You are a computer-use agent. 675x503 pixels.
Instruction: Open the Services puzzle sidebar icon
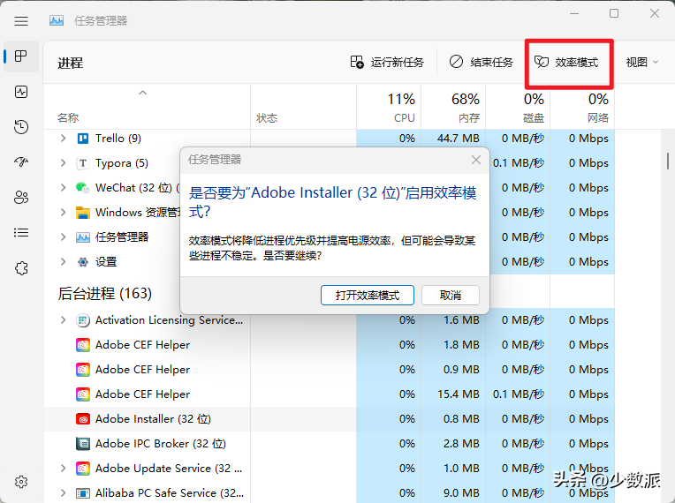click(21, 268)
